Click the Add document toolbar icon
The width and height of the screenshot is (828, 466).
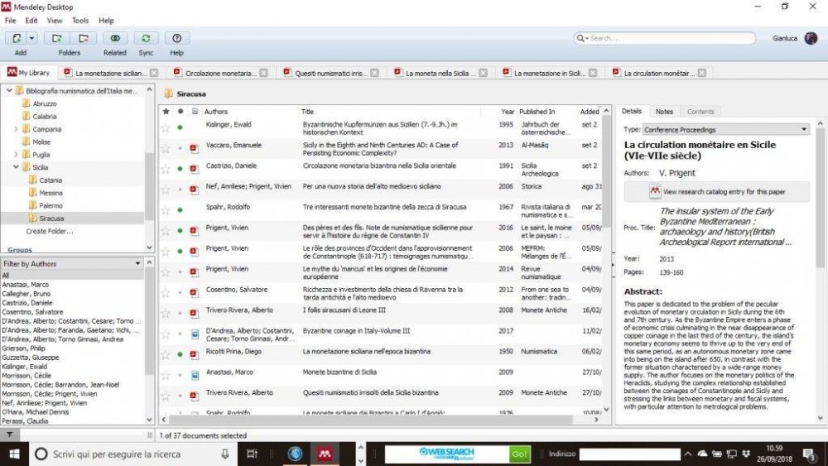coord(17,39)
